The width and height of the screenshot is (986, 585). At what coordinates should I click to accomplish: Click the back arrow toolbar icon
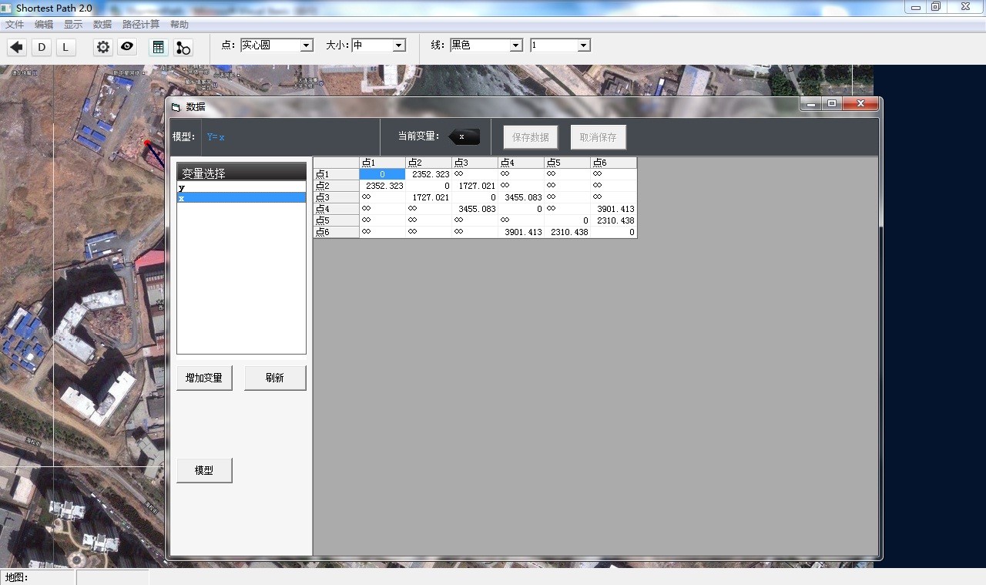[x=17, y=47]
